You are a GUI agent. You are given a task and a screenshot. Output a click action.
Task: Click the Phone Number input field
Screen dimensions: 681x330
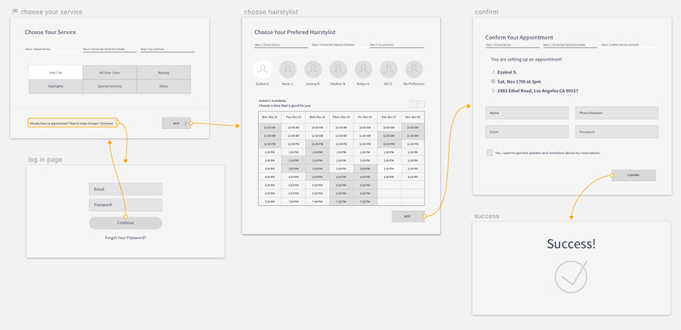(x=617, y=113)
